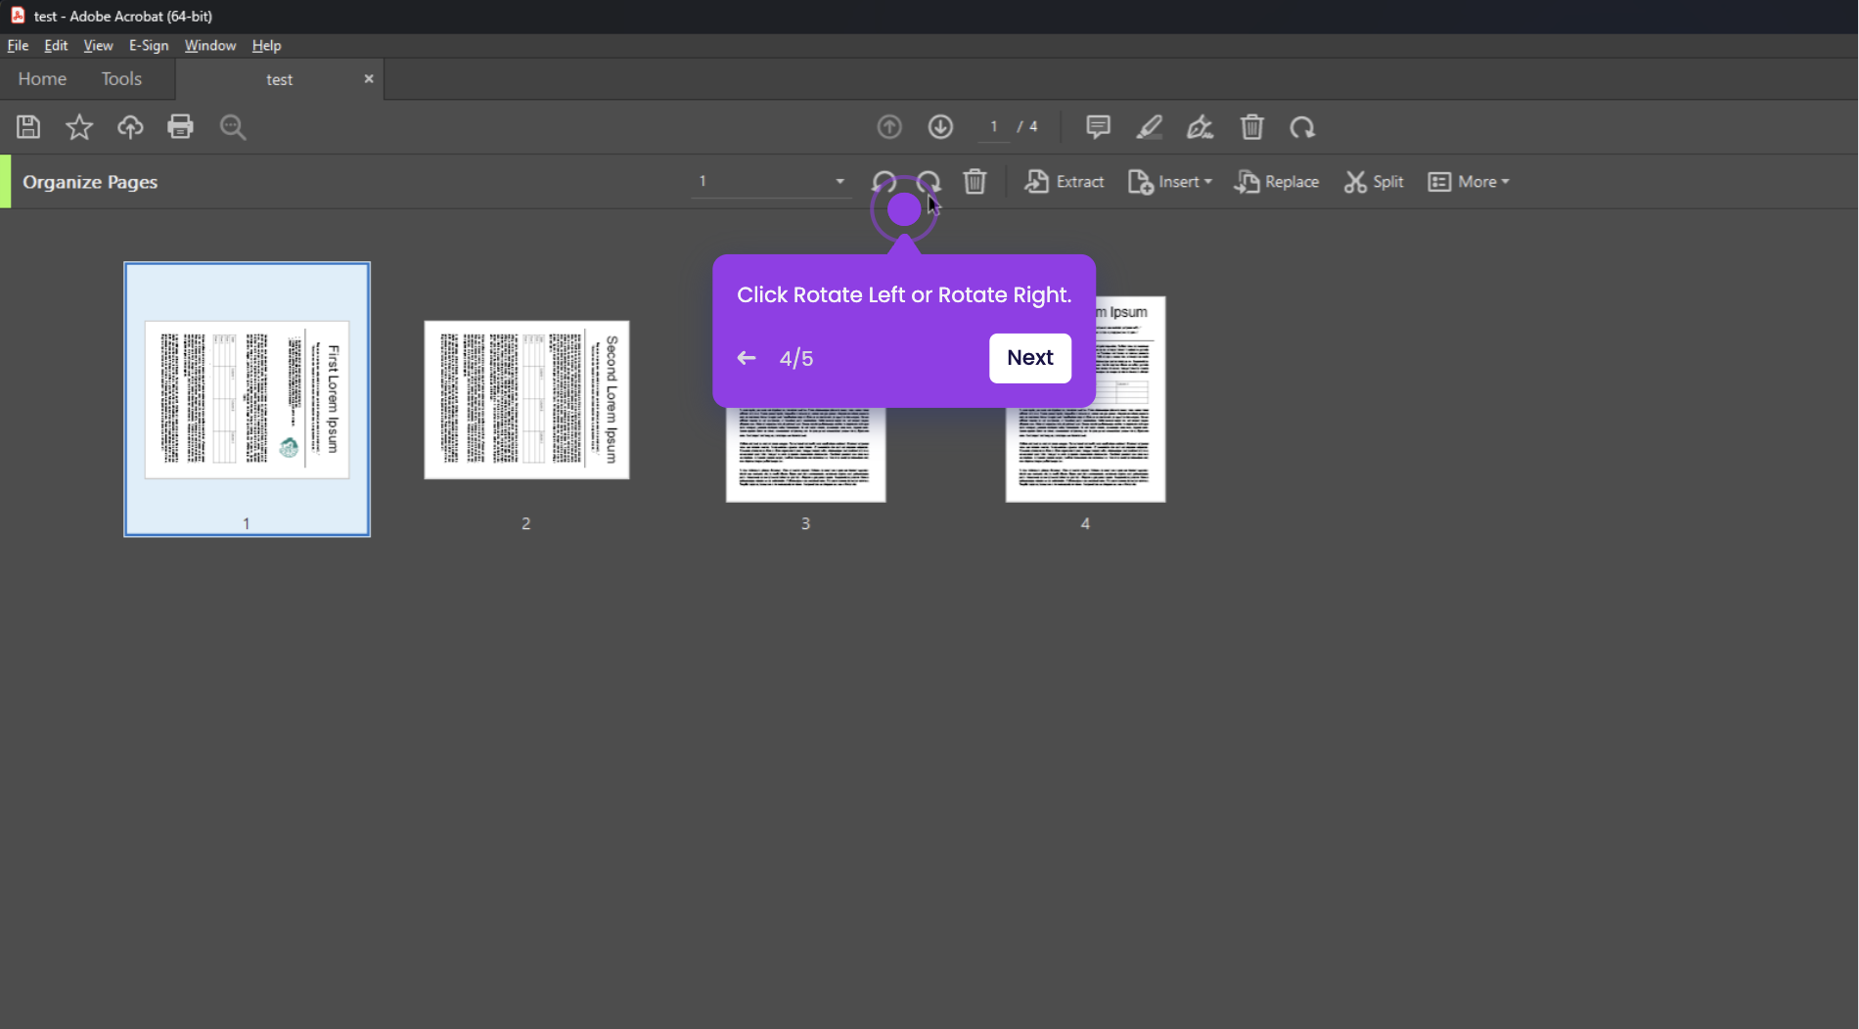This screenshot has height=1029, width=1859.
Task: Click the magnifier find text icon
Action: [x=233, y=127]
